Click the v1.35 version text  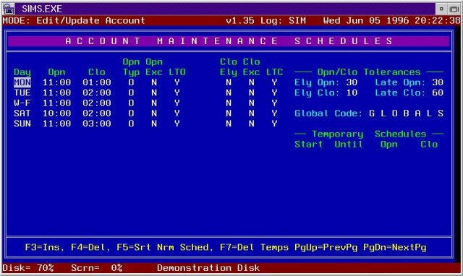(x=239, y=21)
